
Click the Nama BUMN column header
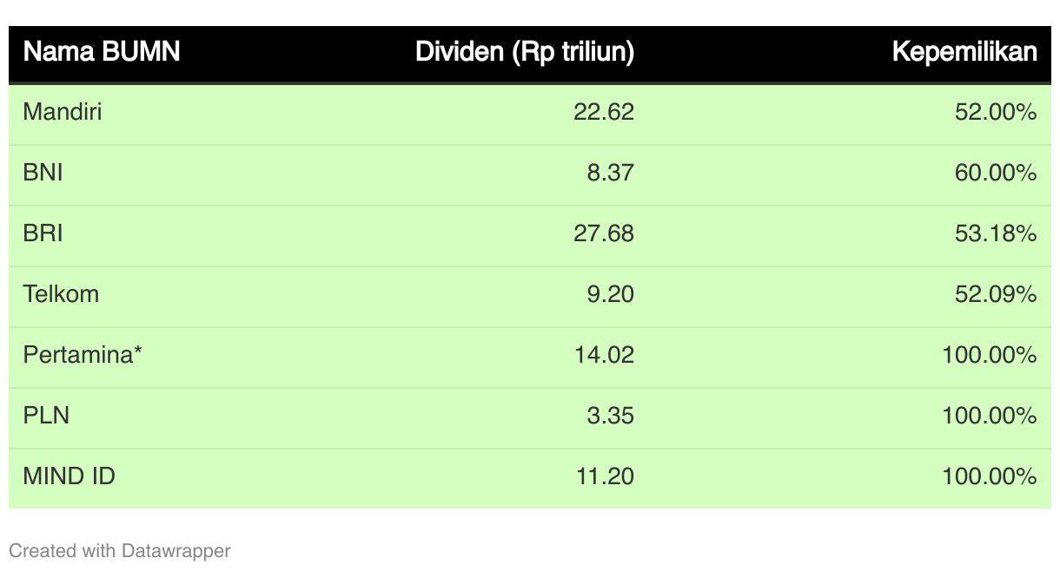101,52
